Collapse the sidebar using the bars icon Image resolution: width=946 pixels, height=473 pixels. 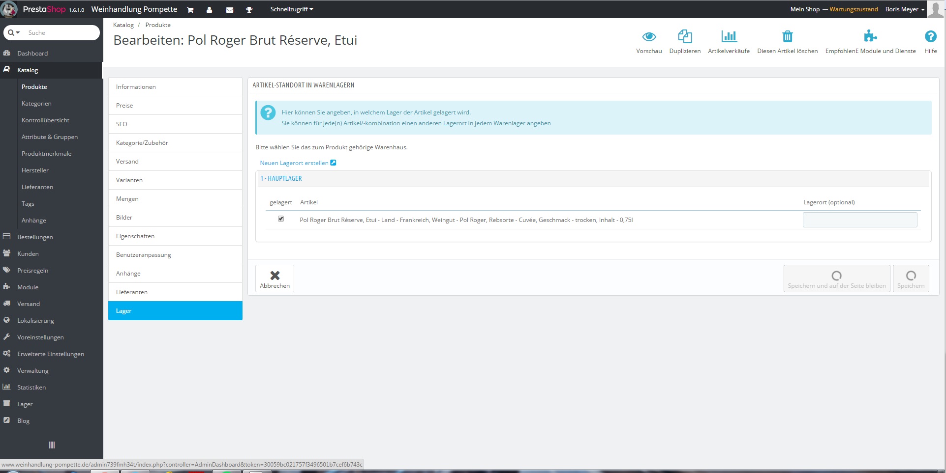click(52, 445)
